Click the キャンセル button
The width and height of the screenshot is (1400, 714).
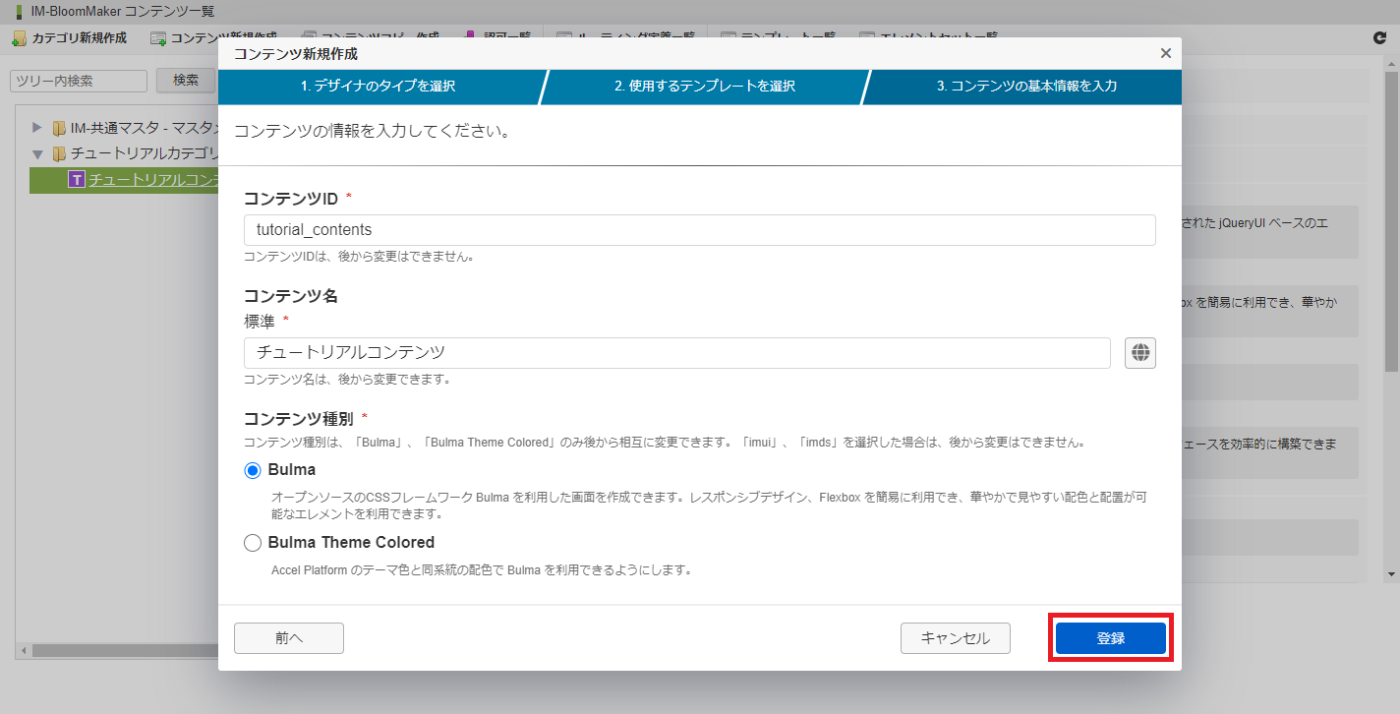pos(956,638)
